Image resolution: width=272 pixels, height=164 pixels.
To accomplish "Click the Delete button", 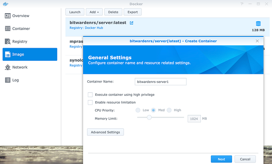I will [x=113, y=12].
